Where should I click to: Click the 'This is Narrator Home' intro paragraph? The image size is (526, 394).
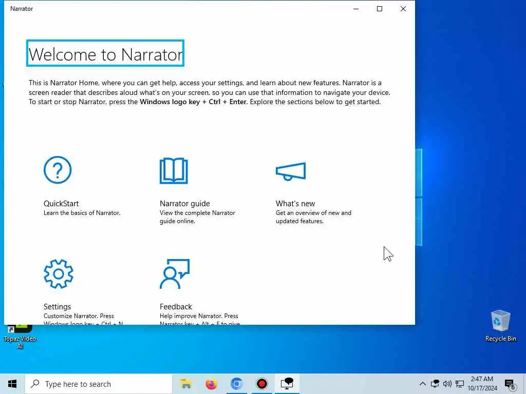[210, 92]
